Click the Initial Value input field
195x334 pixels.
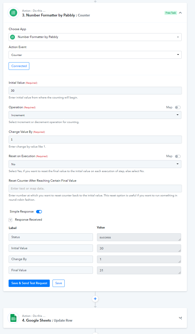point(95,91)
